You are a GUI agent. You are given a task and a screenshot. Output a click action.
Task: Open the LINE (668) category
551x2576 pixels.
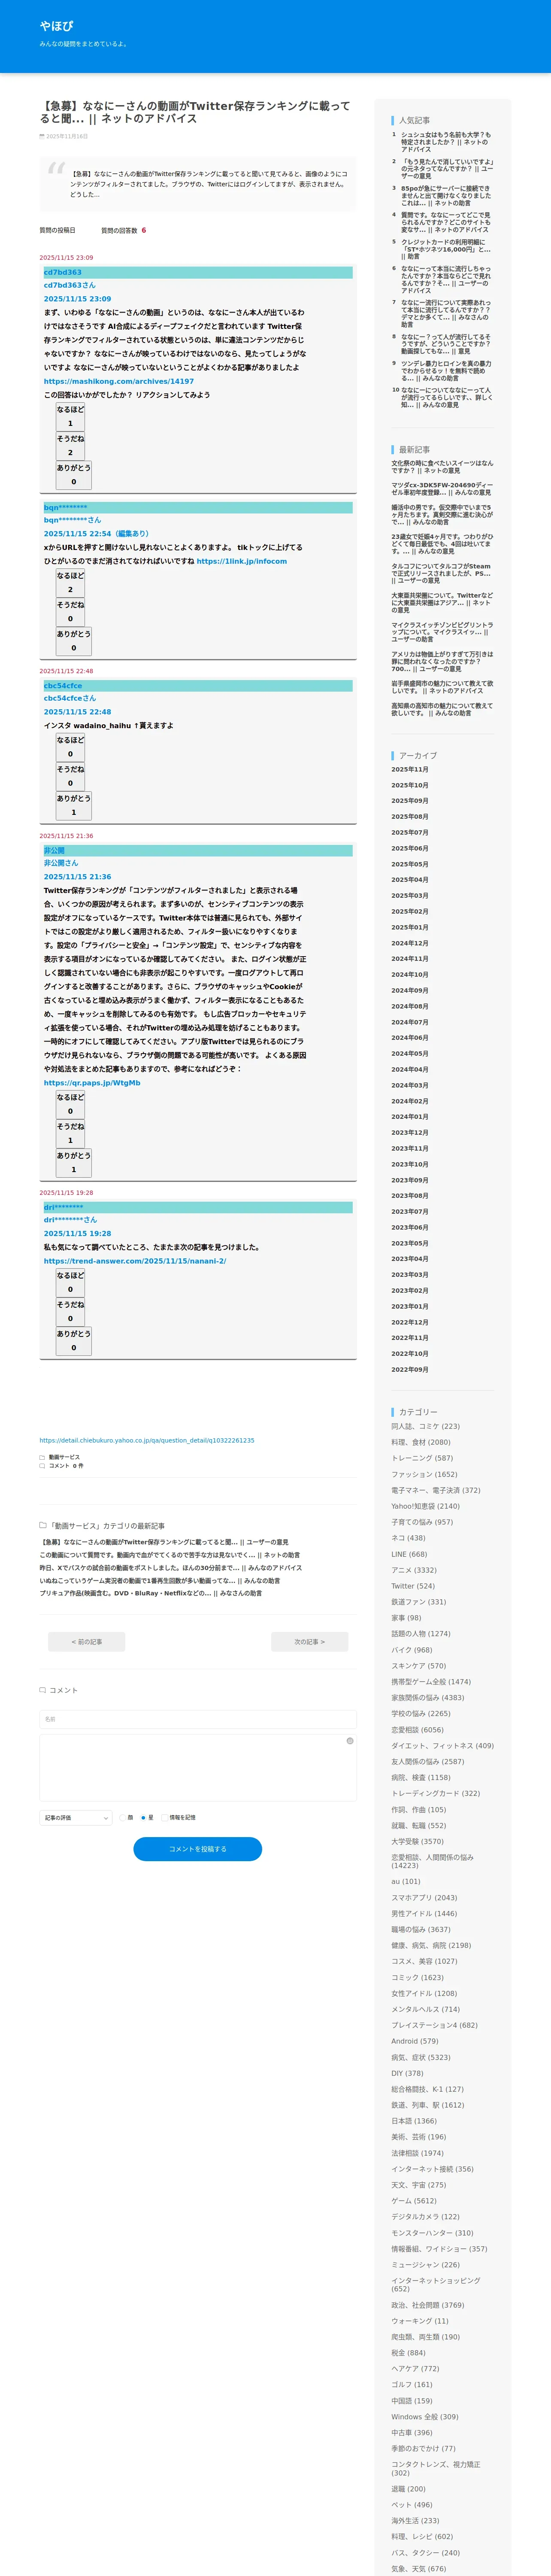[x=409, y=1554]
